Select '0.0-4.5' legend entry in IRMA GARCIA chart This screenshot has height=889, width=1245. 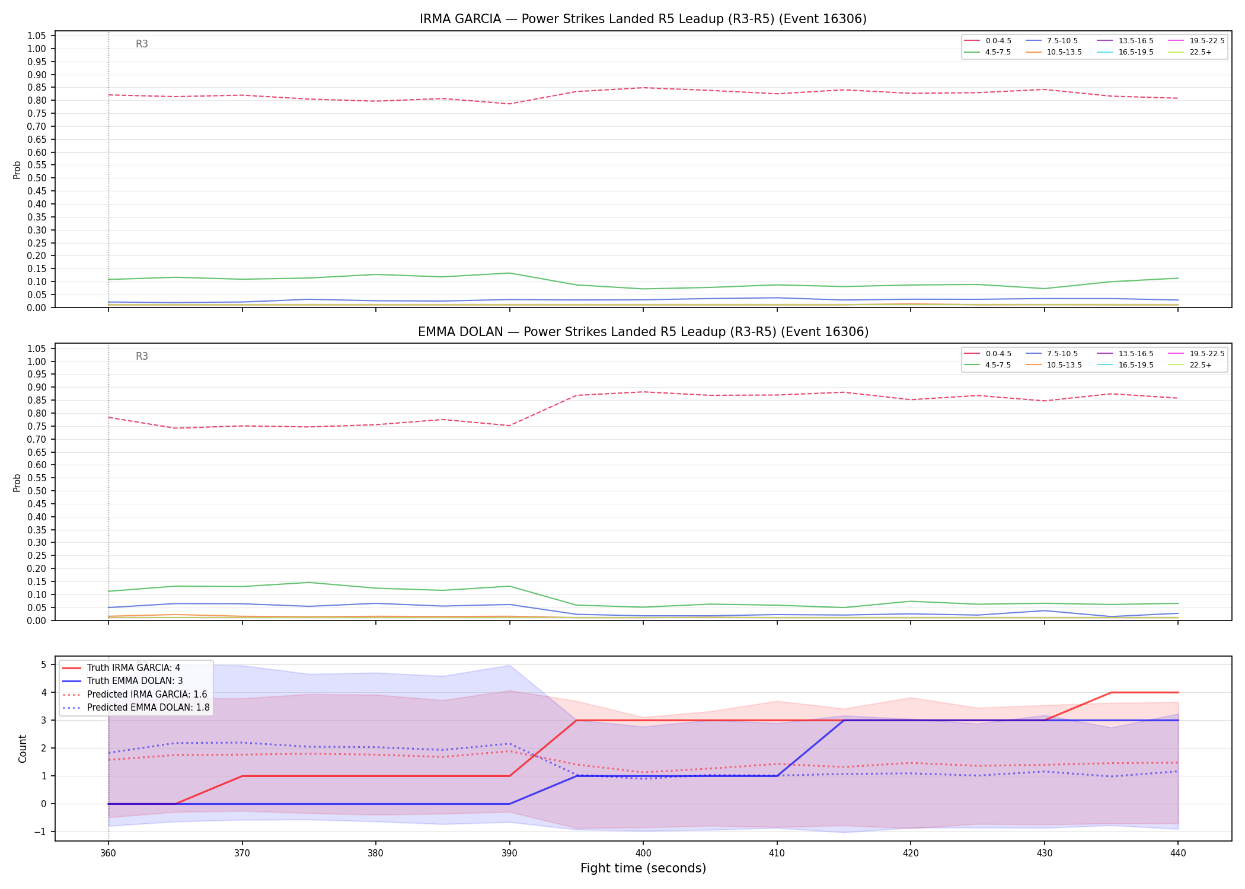[x=988, y=41]
